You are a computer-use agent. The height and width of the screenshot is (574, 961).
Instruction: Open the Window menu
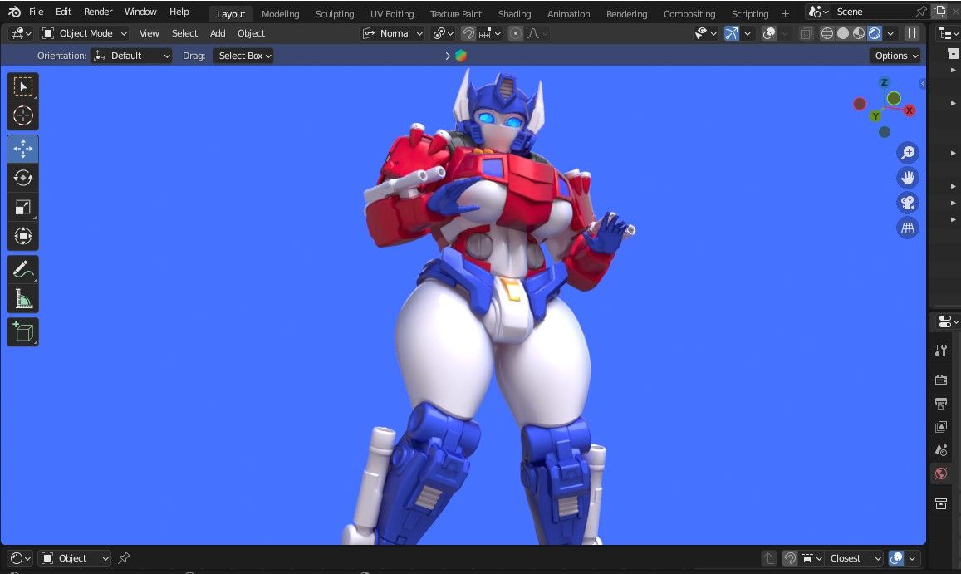tap(140, 12)
